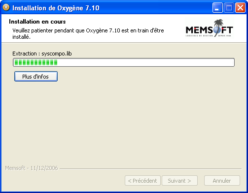Show details with the Plus d'infos button
Viewport: 248px width, 193px height.
click(x=36, y=77)
